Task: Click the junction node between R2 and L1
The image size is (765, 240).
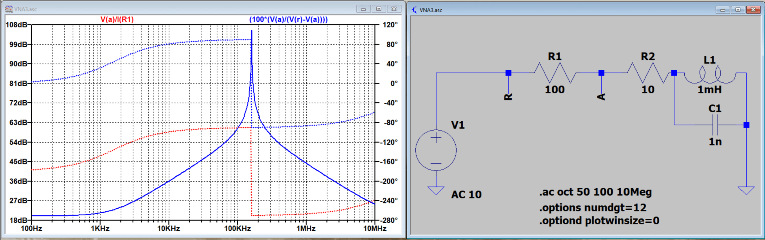Action: (674, 73)
